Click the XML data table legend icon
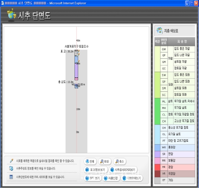 coord(11,177)
